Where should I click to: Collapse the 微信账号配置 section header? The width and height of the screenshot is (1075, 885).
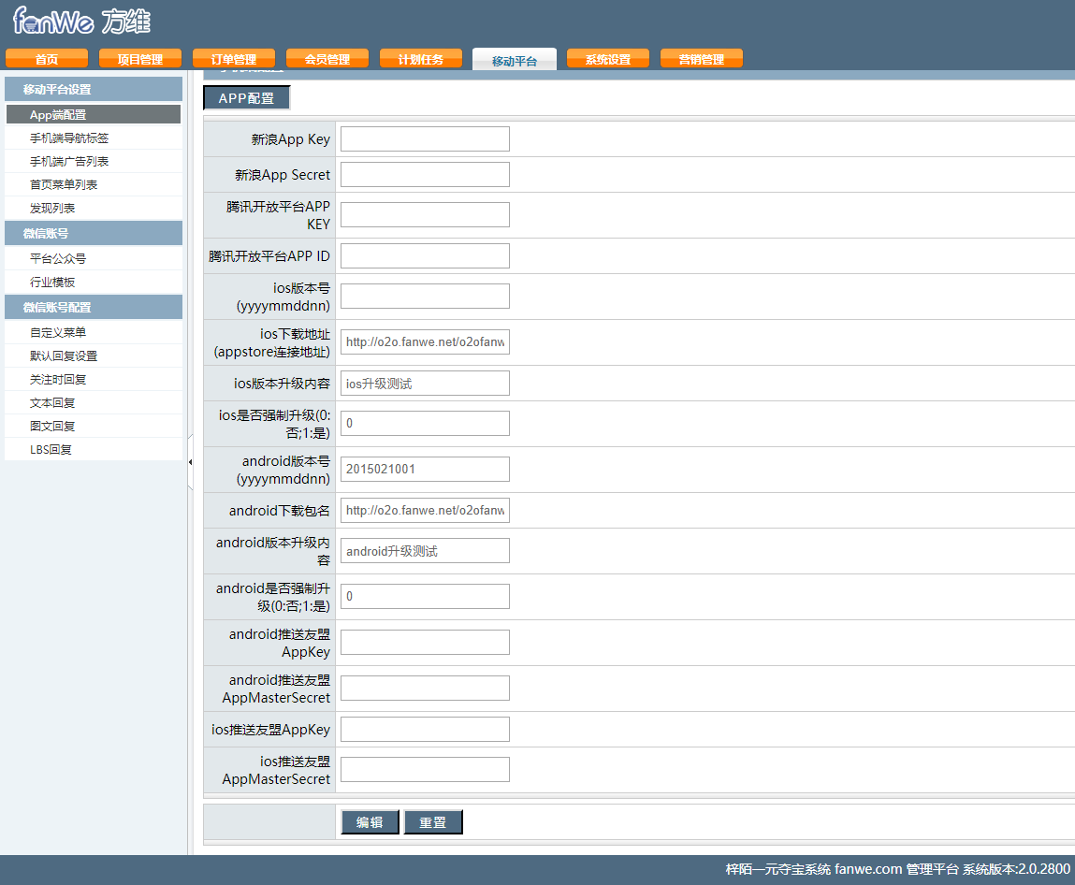click(94, 307)
